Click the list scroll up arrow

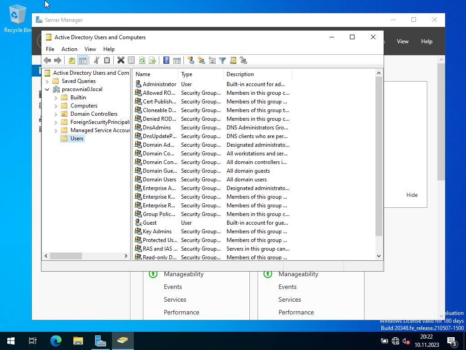379,73
